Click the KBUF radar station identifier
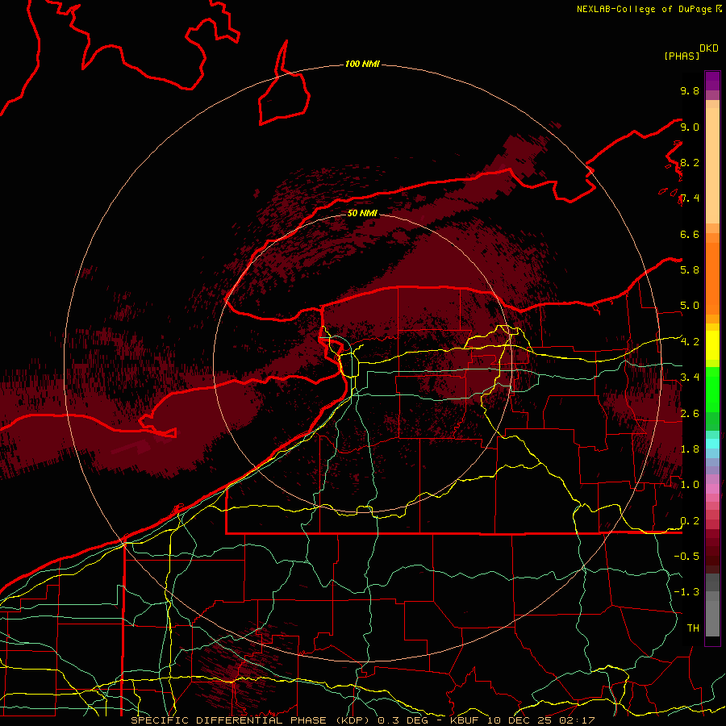 (x=465, y=720)
